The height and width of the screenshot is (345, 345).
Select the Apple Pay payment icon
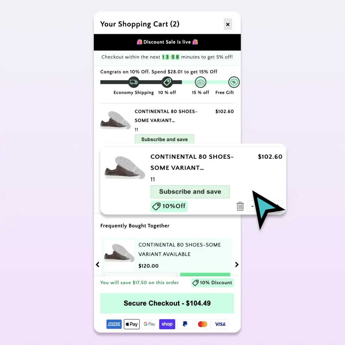click(x=131, y=324)
